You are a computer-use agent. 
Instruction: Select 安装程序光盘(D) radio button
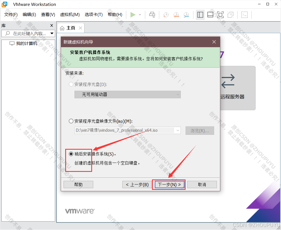pyautogui.click(x=71, y=84)
